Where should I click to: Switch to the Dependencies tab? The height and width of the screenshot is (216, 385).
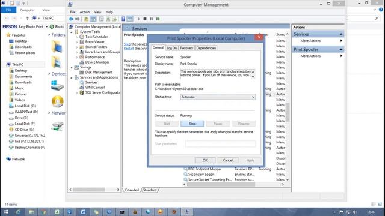pos(206,48)
